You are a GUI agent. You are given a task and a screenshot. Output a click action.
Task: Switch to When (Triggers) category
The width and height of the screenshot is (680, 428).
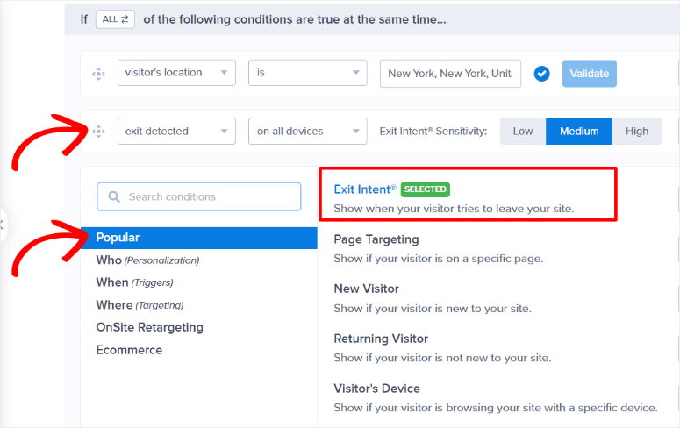click(x=134, y=282)
